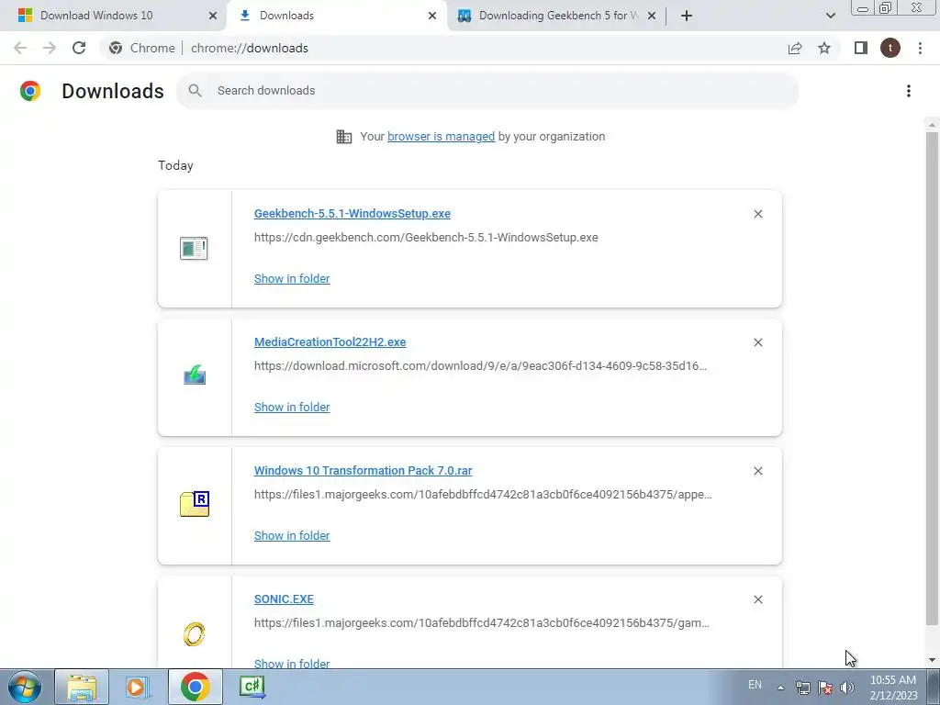940x705 pixels.
Task: Focus the Search downloads field
Action: (x=487, y=91)
